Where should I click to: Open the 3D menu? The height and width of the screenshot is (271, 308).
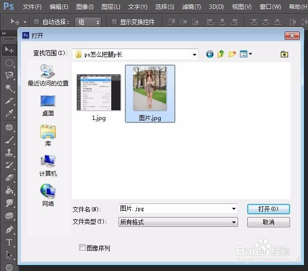coord(216,7)
